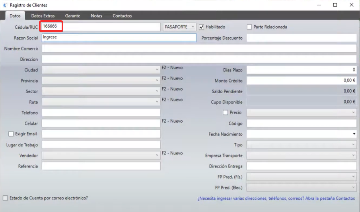360x212 pixels.
Task: Click the Saldo Pendiente value field
Action: (x=302, y=91)
